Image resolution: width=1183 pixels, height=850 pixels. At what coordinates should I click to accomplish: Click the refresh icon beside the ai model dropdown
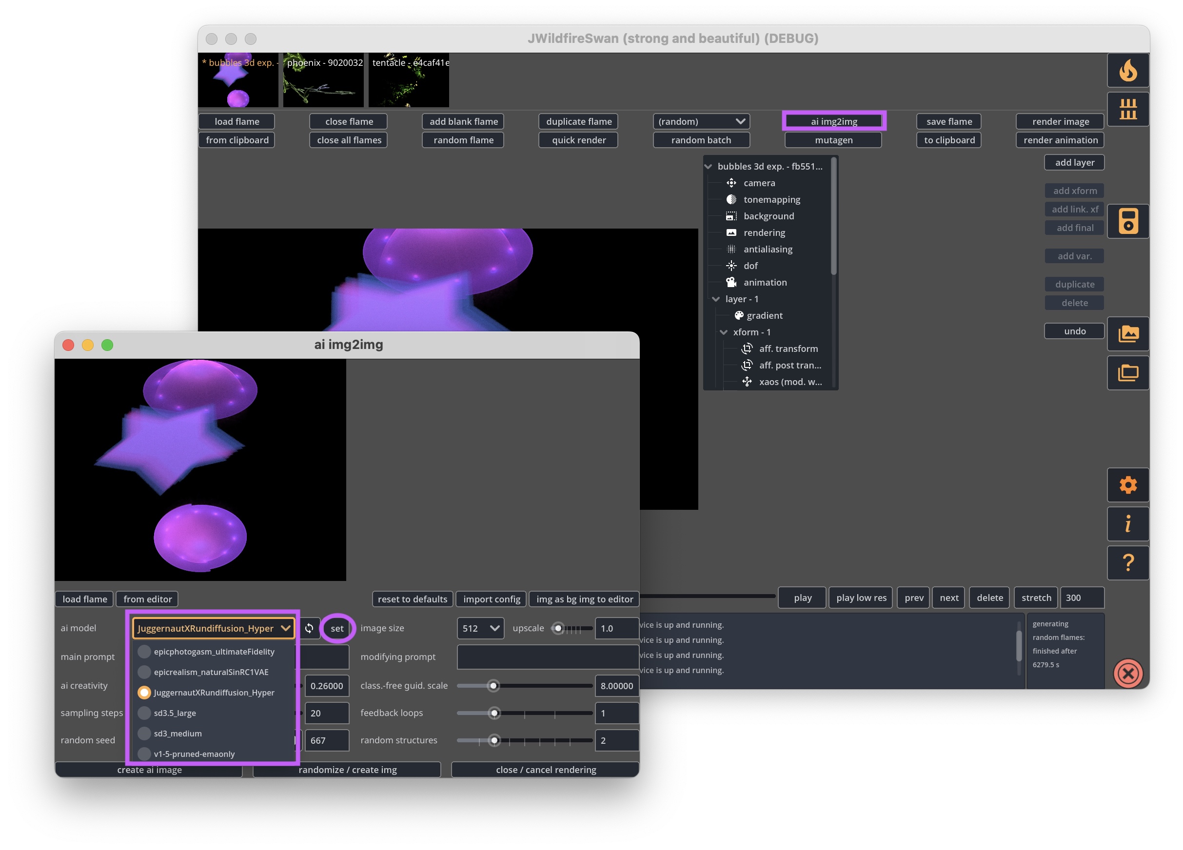tap(309, 628)
